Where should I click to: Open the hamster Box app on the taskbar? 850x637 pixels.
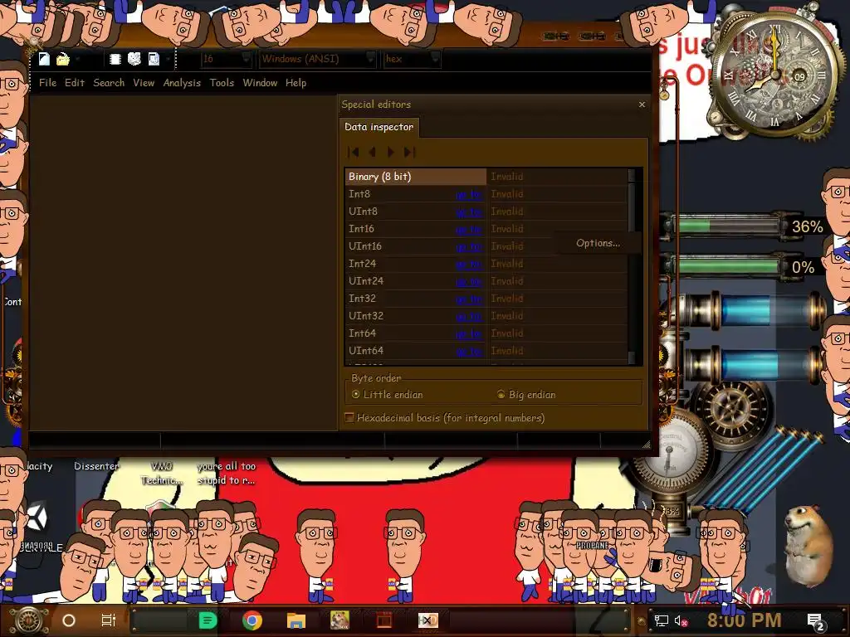click(x=340, y=620)
